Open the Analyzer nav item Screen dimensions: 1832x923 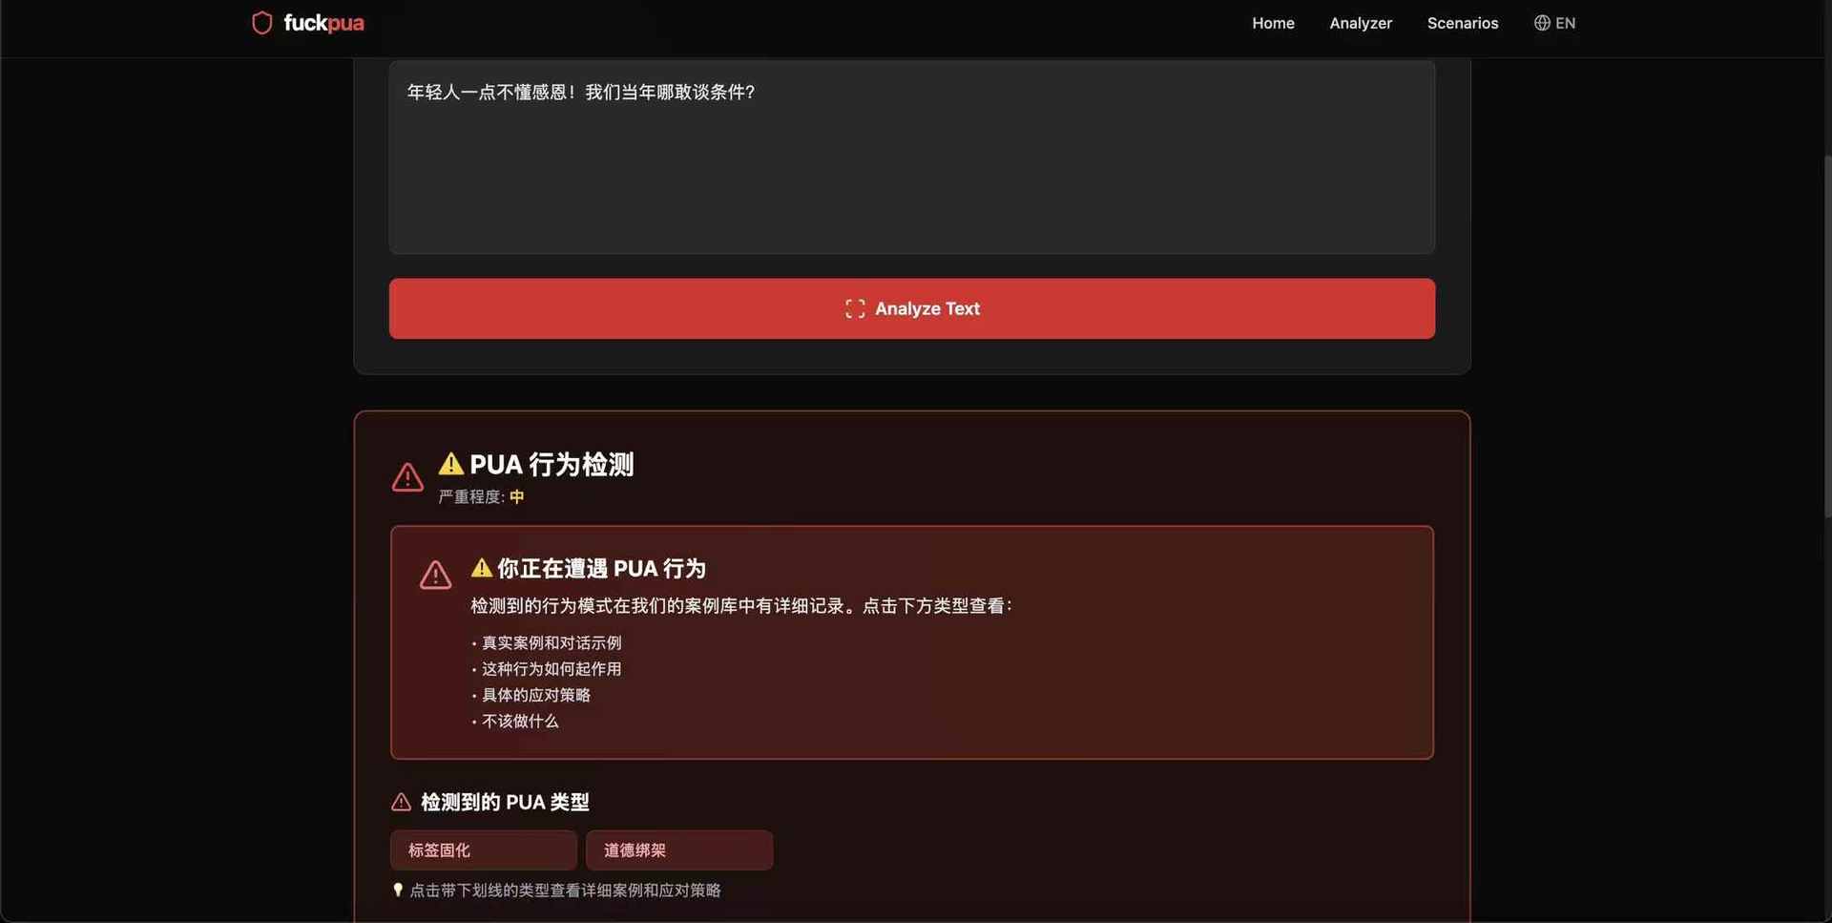(x=1360, y=23)
